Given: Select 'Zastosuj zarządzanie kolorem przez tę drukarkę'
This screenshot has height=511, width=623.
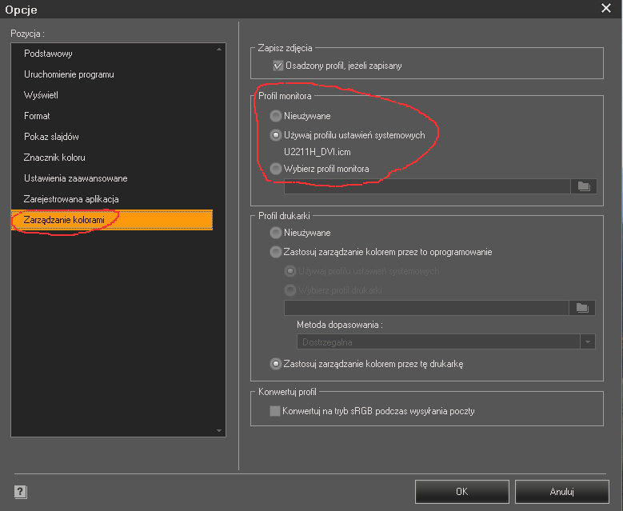Looking at the screenshot, I should coord(276,364).
